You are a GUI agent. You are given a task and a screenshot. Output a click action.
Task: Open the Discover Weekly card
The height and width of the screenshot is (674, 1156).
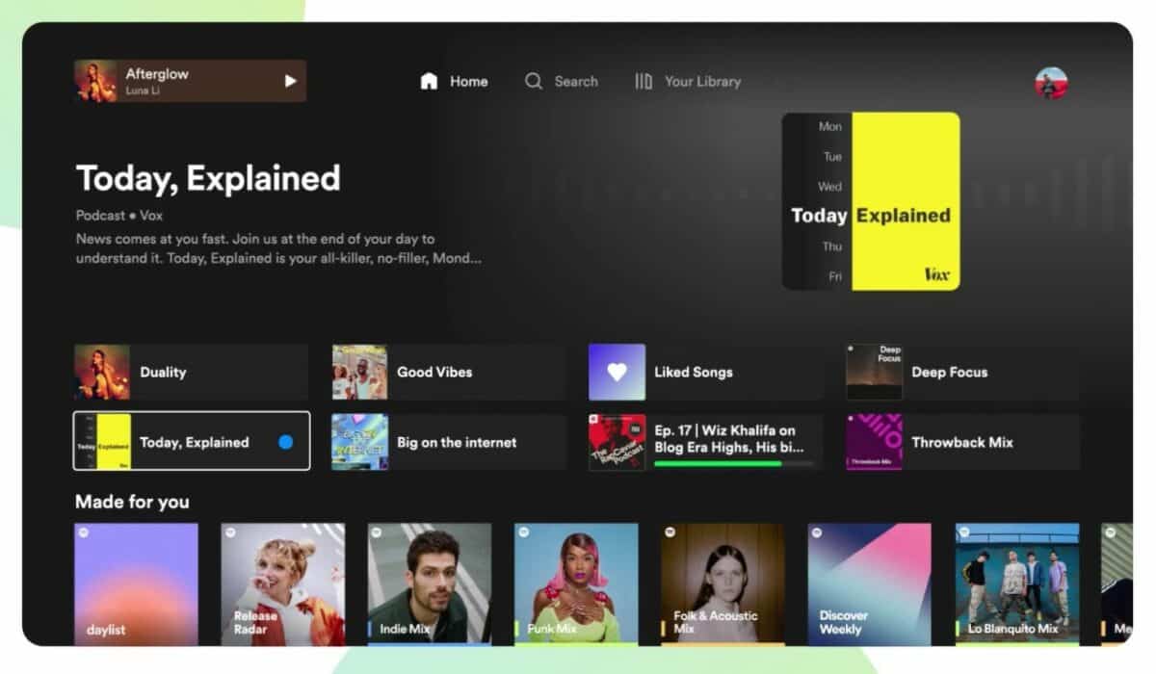click(870, 583)
